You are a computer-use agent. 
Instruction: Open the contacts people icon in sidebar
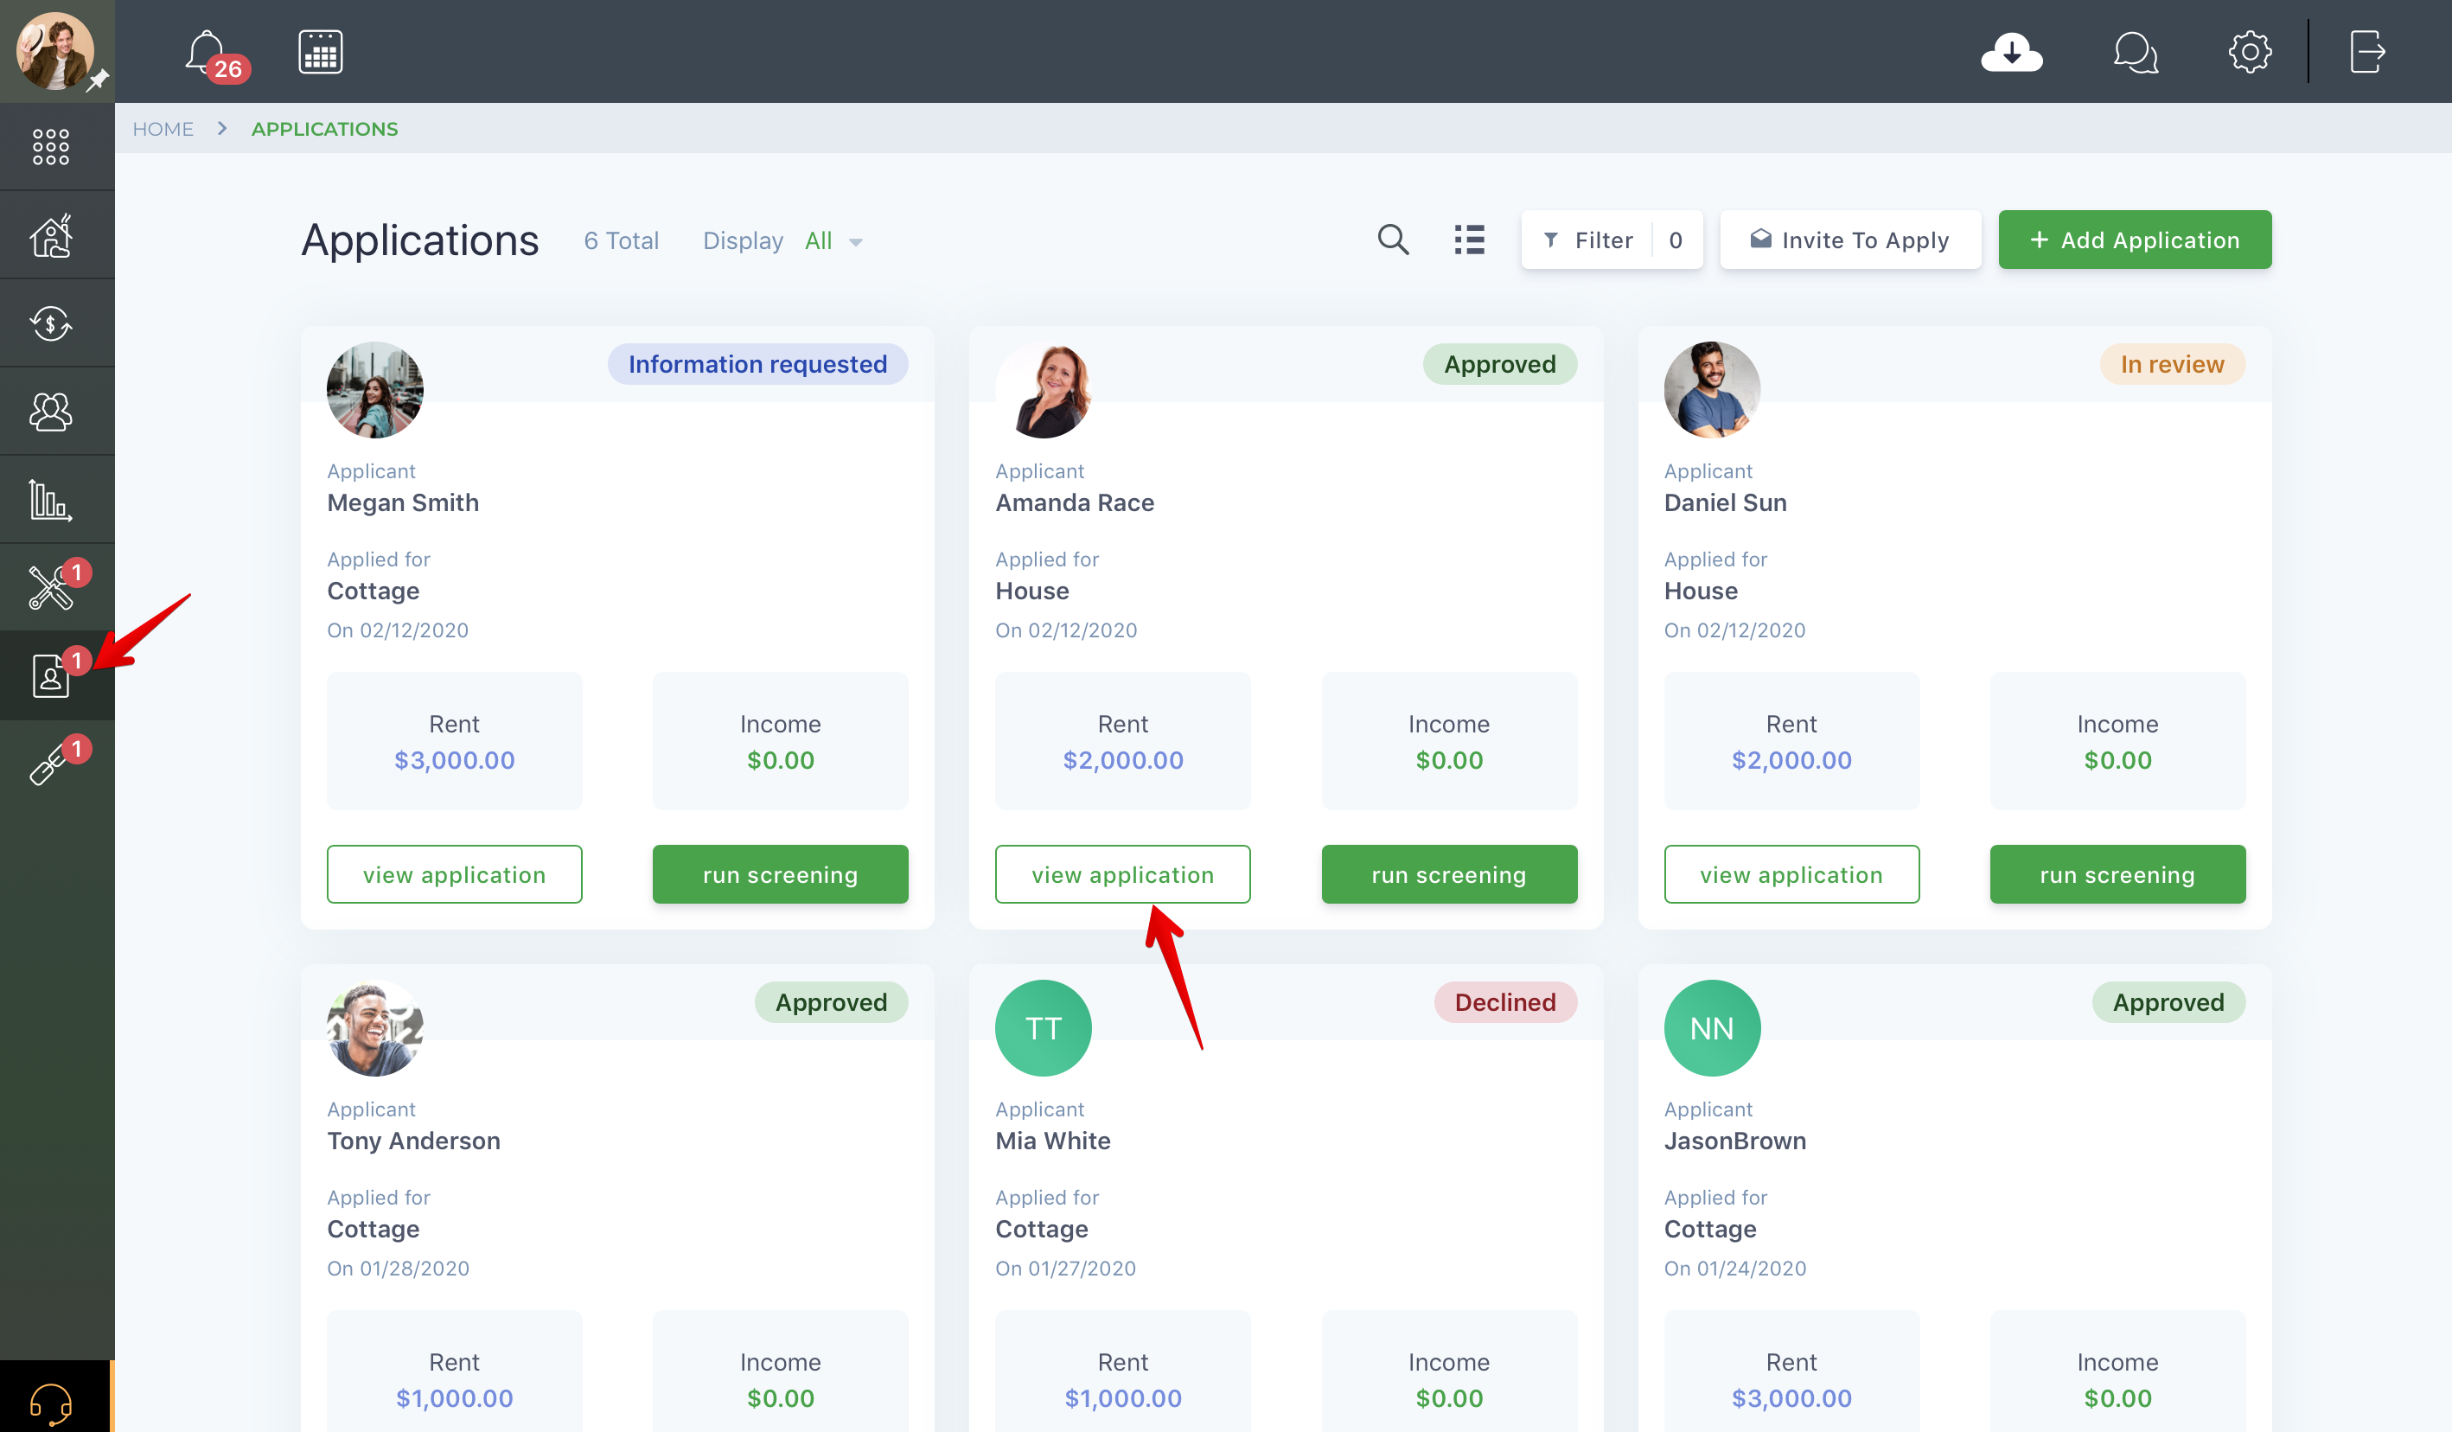[51, 411]
